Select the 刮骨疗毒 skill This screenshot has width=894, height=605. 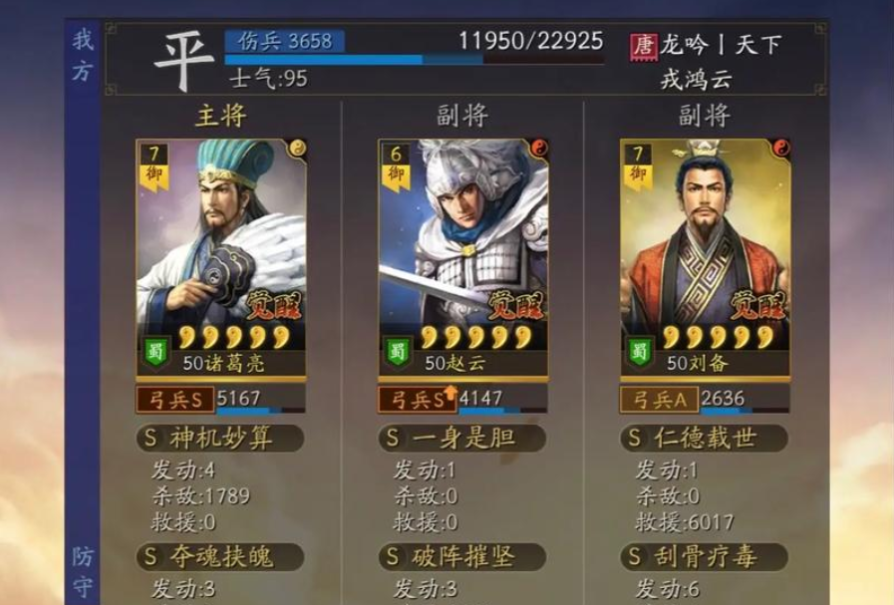(x=705, y=557)
